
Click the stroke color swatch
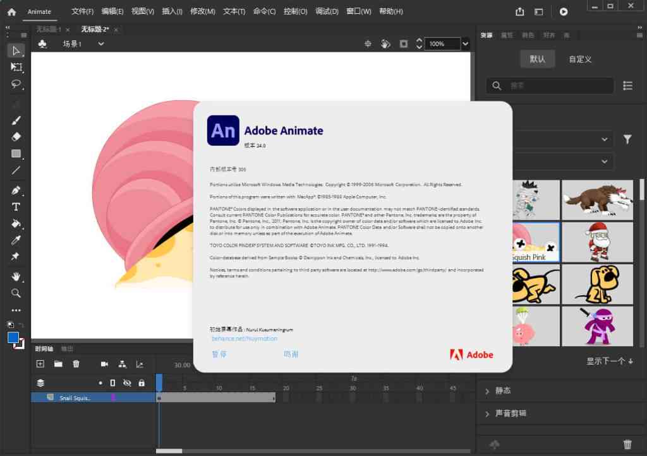click(x=20, y=344)
